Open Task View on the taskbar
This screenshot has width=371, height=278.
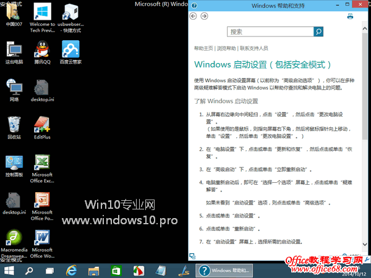tap(49, 271)
